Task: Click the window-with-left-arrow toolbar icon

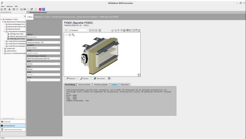Action: (14, 9)
